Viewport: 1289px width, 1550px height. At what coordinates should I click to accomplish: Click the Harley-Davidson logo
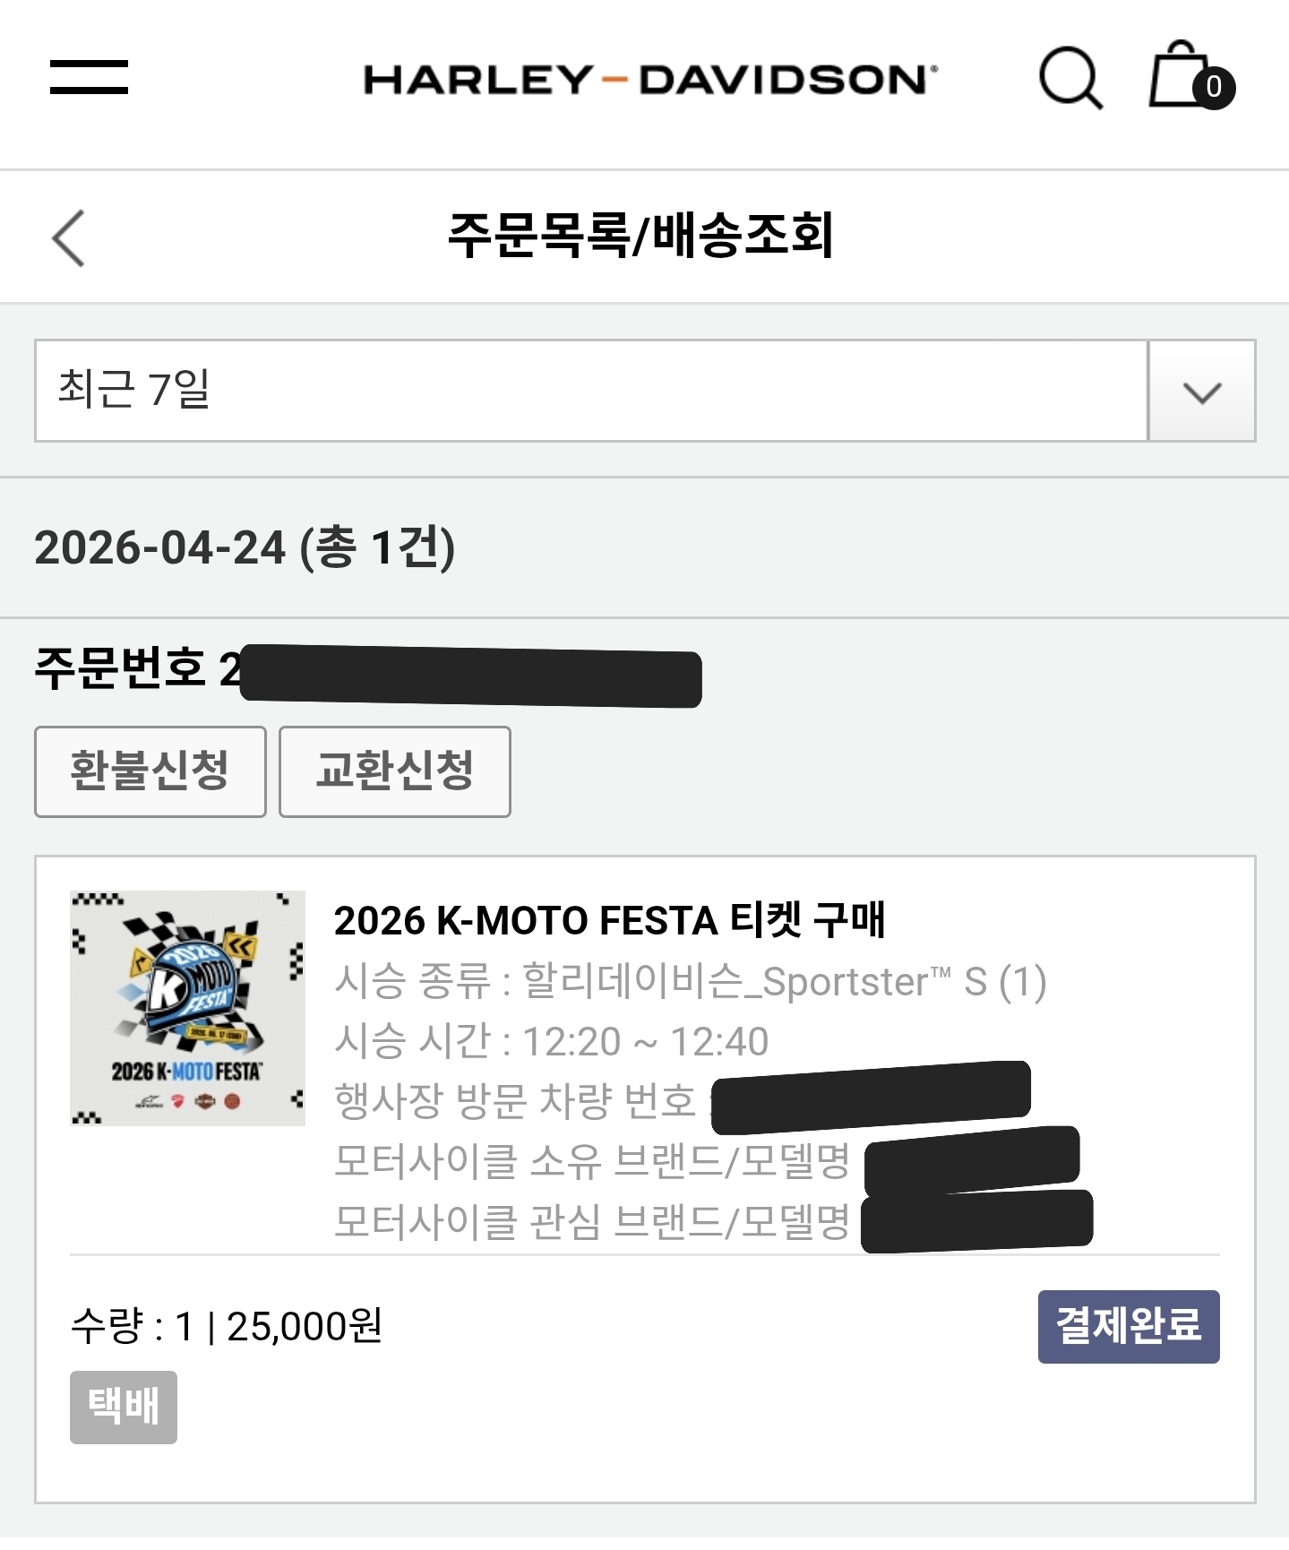[650, 80]
